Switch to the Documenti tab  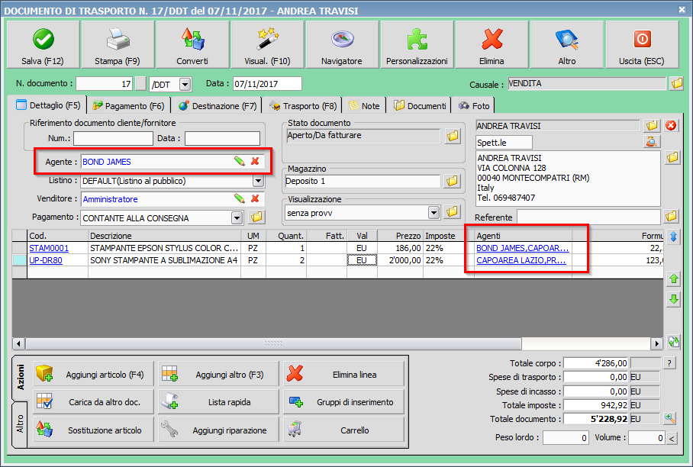click(x=420, y=106)
